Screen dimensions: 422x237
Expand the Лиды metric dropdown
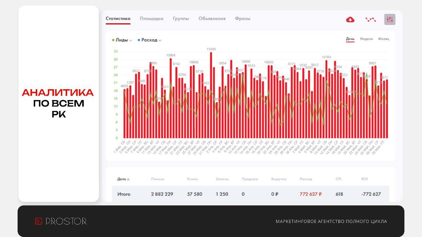(130, 40)
